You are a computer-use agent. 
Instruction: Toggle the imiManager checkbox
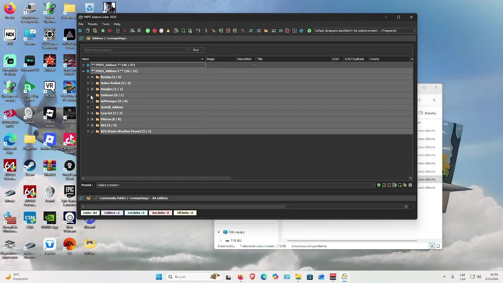tap(92, 101)
